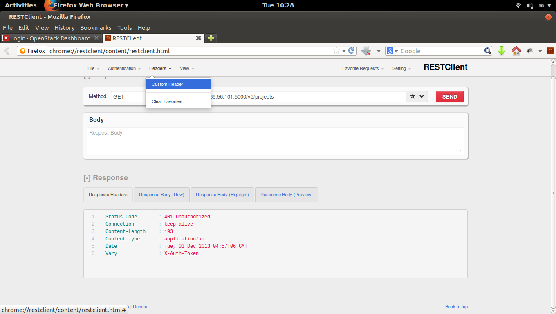Click the '401 Unauthorized' status value
This screenshot has width=556, height=314.
point(187,217)
